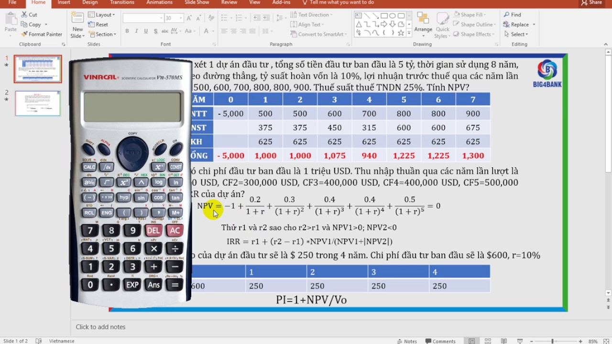Click the zoom in plus button
This screenshot has width=612, height=344.
point(580,341)
